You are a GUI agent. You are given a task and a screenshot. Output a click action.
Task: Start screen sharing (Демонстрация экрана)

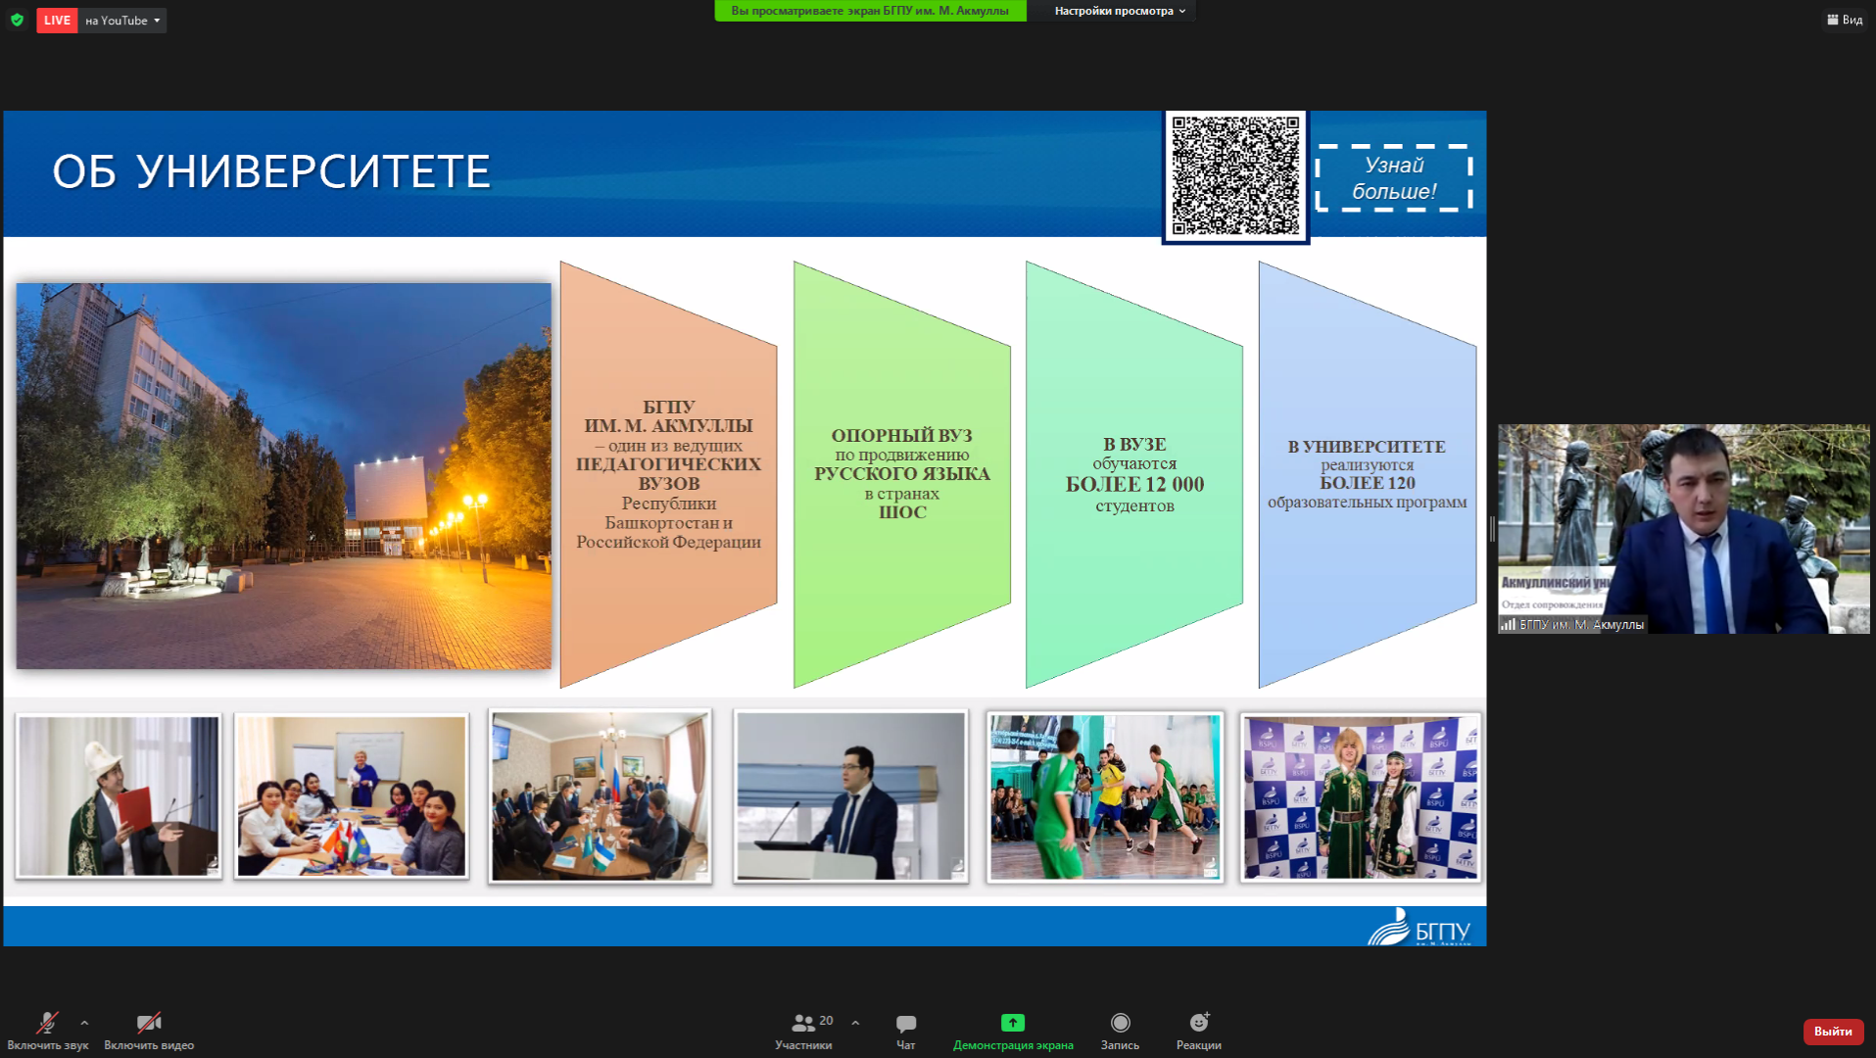pos(1012,1031)
